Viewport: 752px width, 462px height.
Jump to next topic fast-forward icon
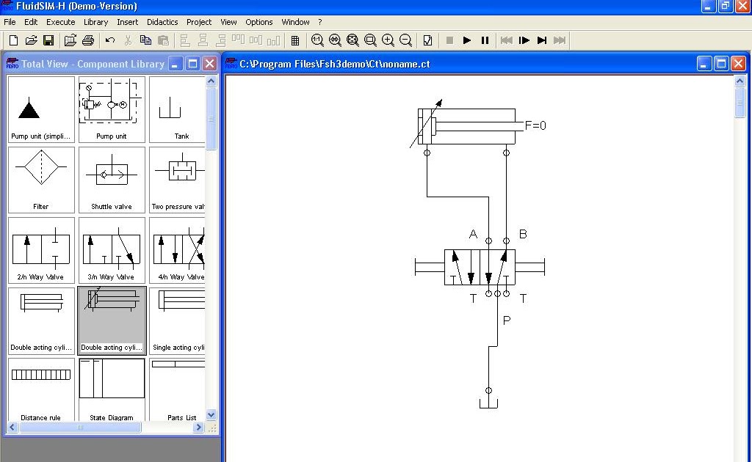coord(560,40)
